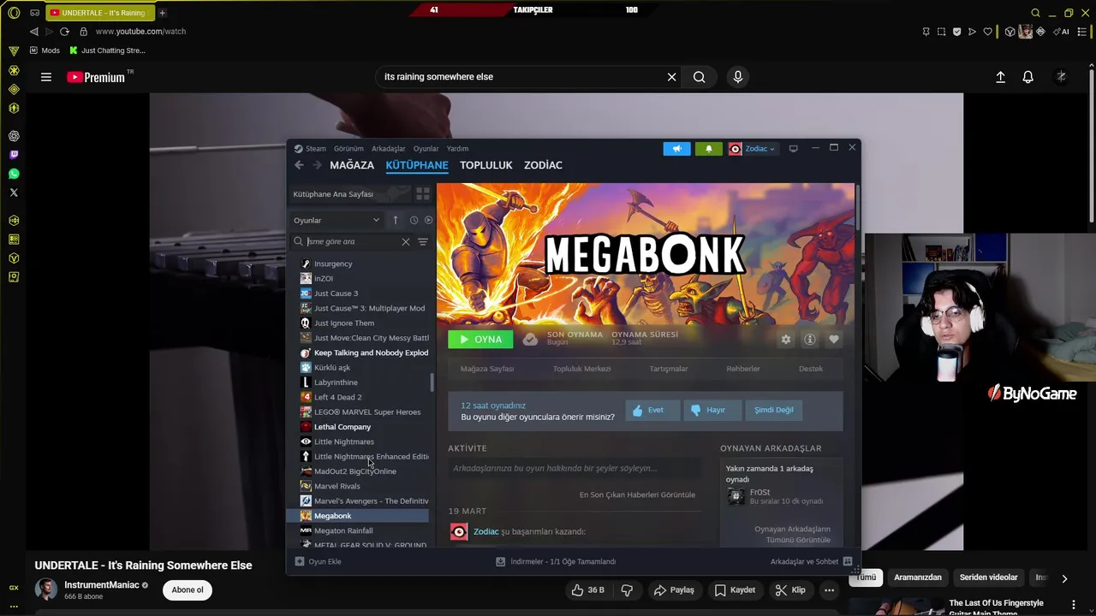Open the YouTube hamburger guide menu
The image size is (1096, 616).
46,77
